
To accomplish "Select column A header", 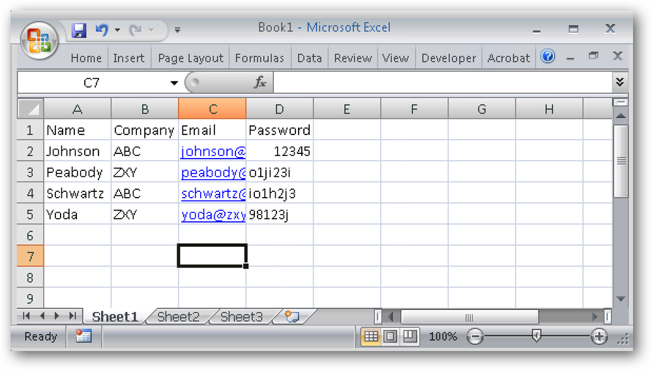I will click(x=78, y=109).
